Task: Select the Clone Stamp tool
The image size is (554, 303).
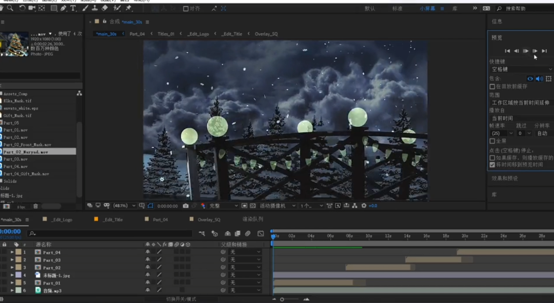Action: click(95, 8)
